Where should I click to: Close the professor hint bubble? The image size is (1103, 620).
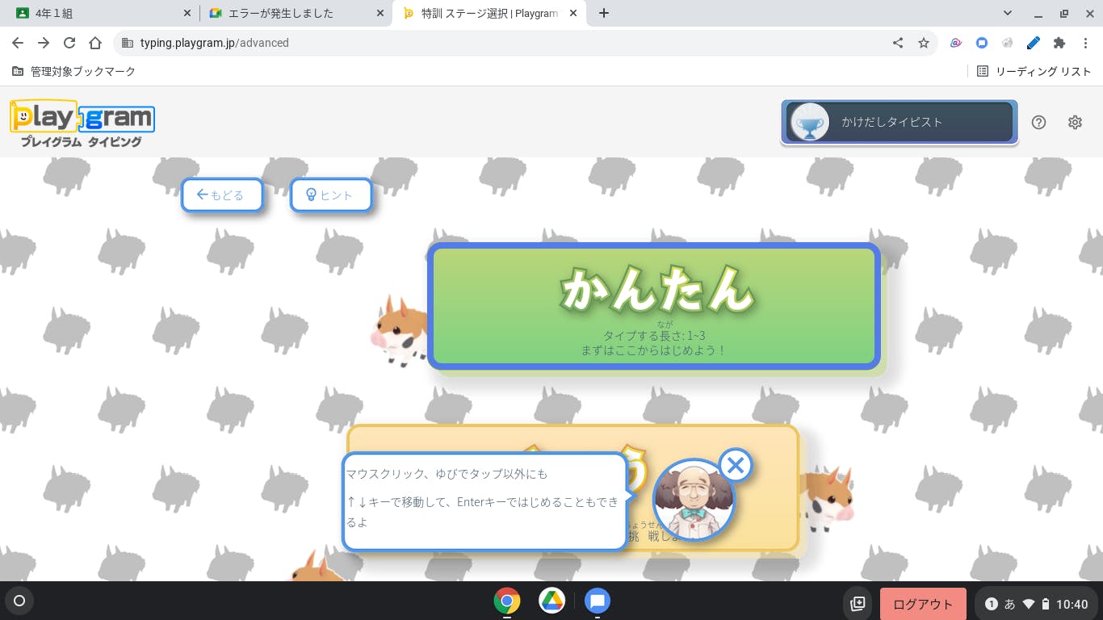(735, 465)
